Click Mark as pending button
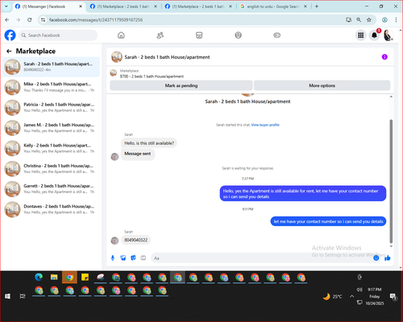 [181, 85]
